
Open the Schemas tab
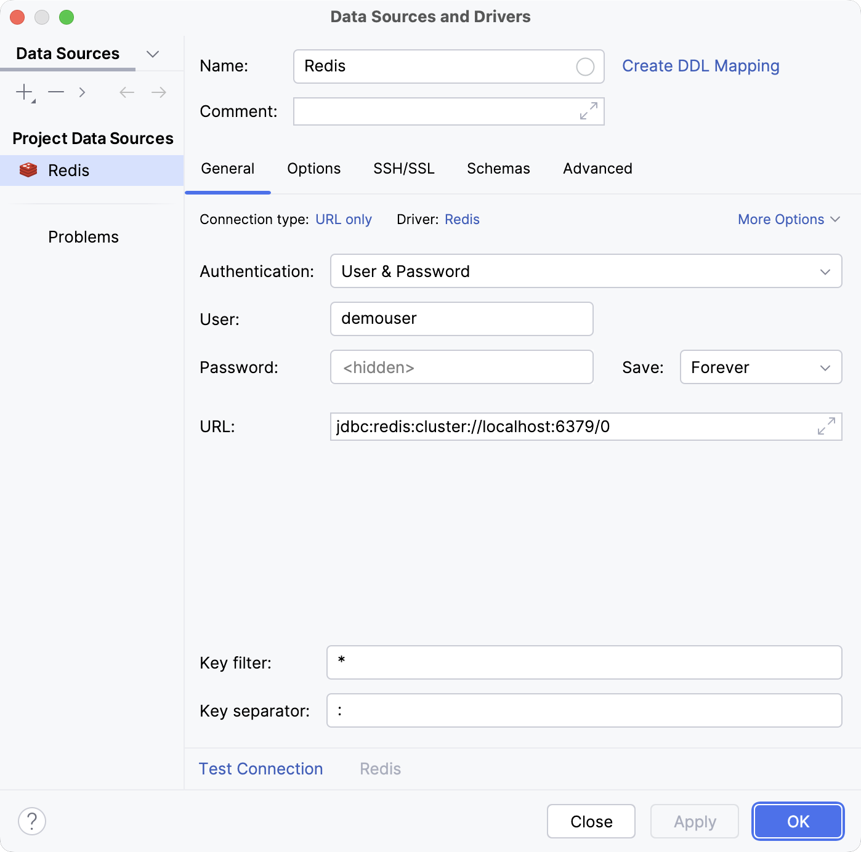click(498, 168)
